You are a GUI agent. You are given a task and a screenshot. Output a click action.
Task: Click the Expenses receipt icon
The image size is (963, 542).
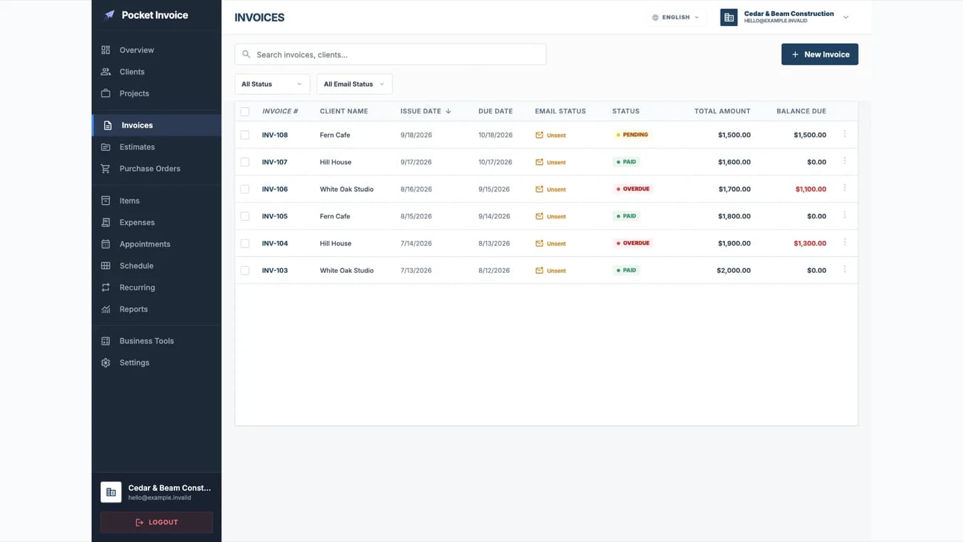pyautogui.click(x=106, y=222)
